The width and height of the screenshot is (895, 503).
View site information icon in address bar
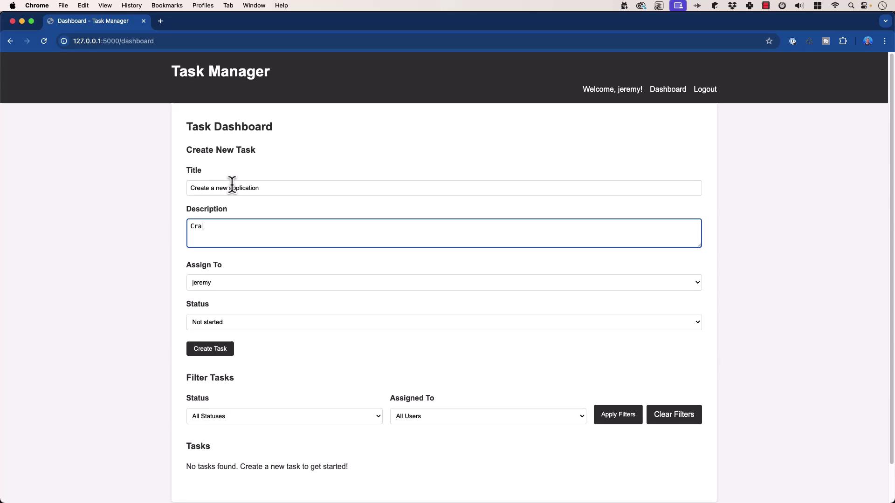(64, 41)
